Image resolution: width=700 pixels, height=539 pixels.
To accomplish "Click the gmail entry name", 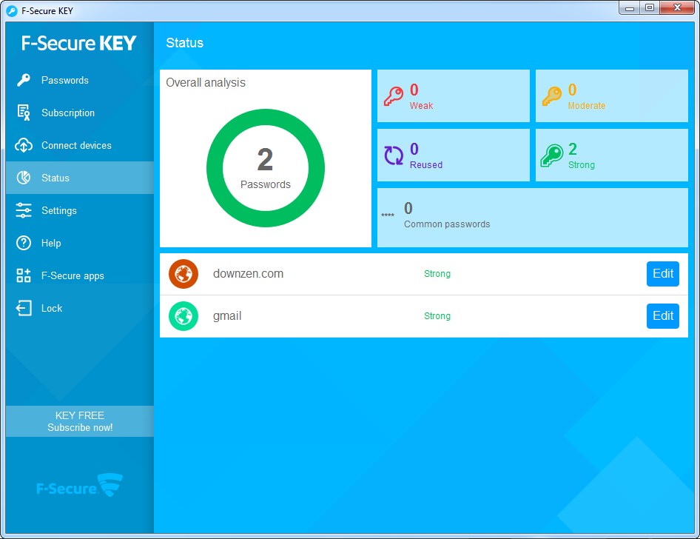I will point(227,316).
